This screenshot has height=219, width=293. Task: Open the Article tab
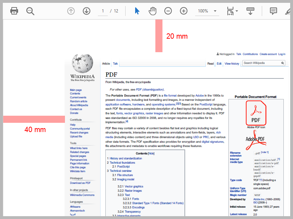pyautogui.click(x=106, y=64)
